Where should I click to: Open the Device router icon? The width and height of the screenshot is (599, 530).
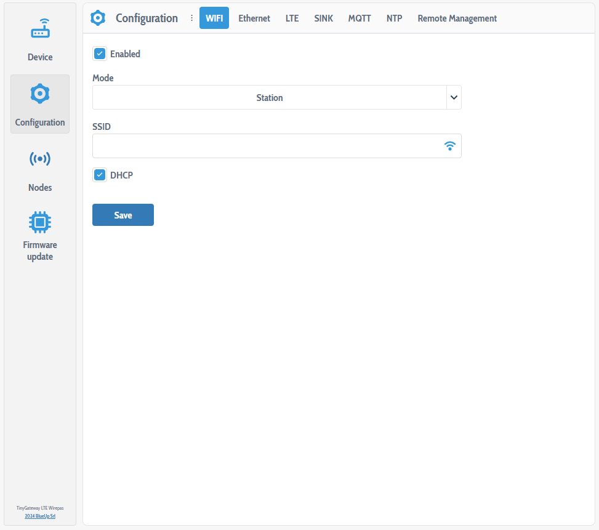[40, 29]
